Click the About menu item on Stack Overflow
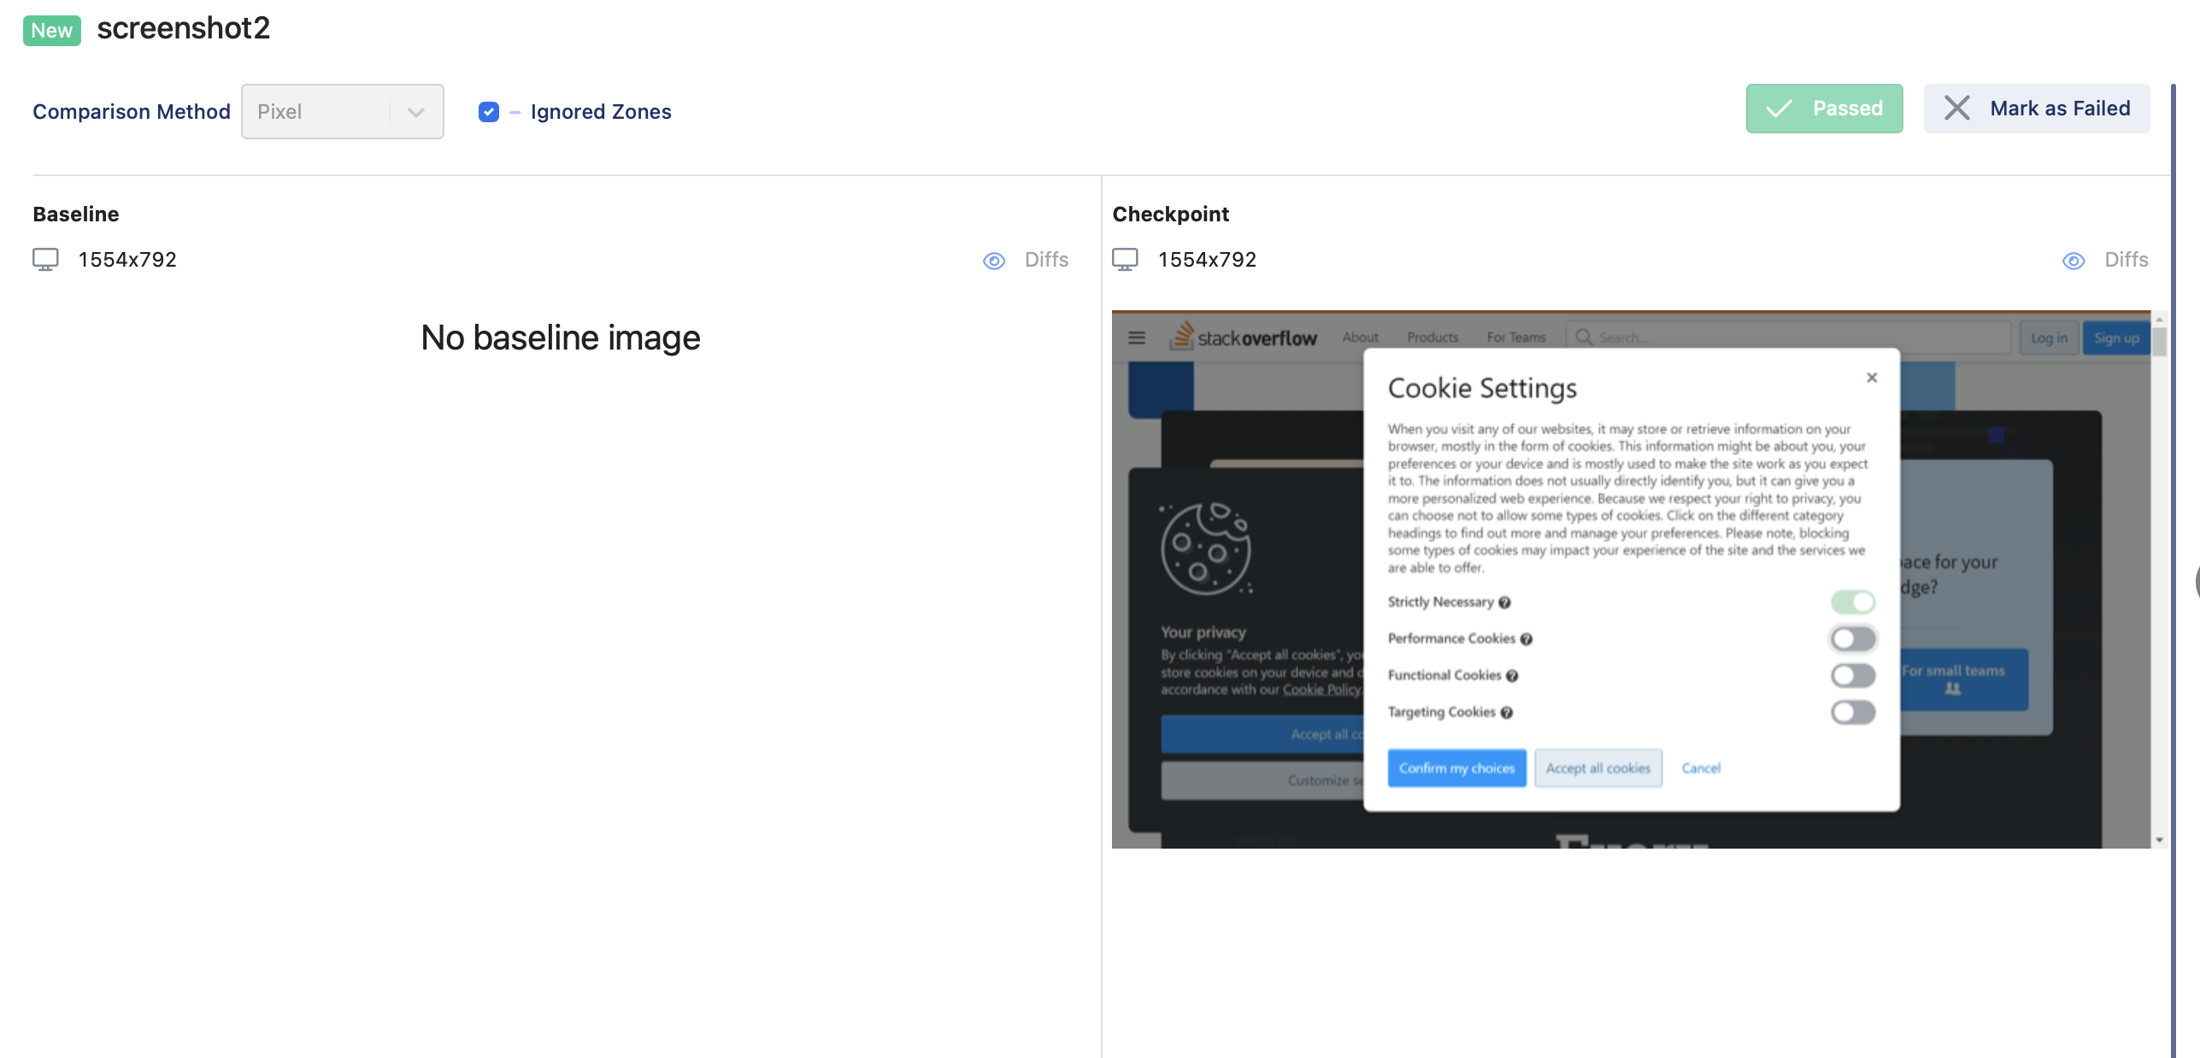The height and width of the screenshot is (1058, 2200). click(1356, 337)
